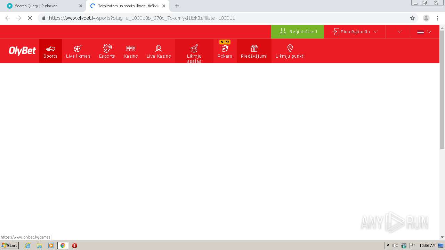The image size is (445, 250).
Task: Open the Likmju spēles menu label
Action: 194,59
